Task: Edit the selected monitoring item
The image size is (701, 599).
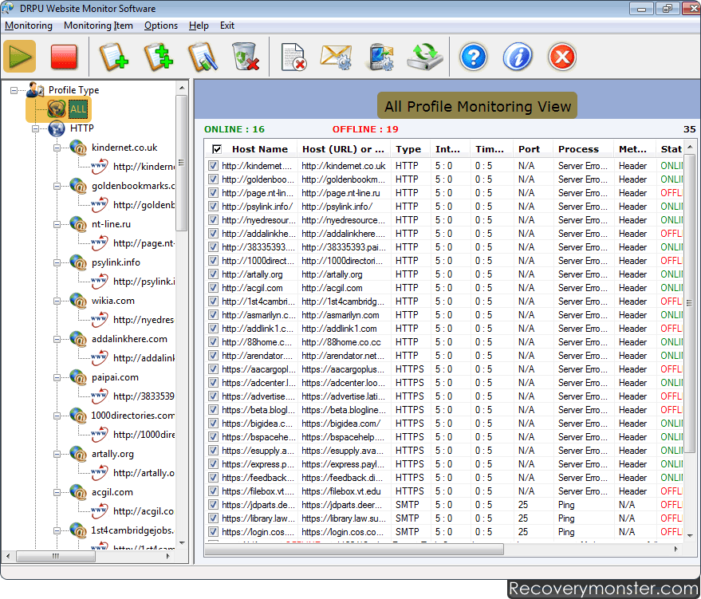Action: point(203,57)
